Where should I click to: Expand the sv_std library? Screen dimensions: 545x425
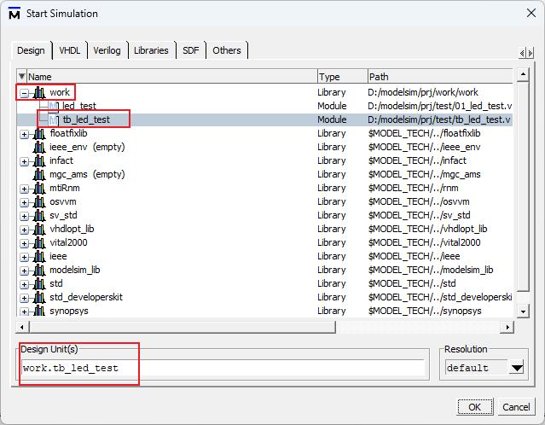tap(24, 216)
